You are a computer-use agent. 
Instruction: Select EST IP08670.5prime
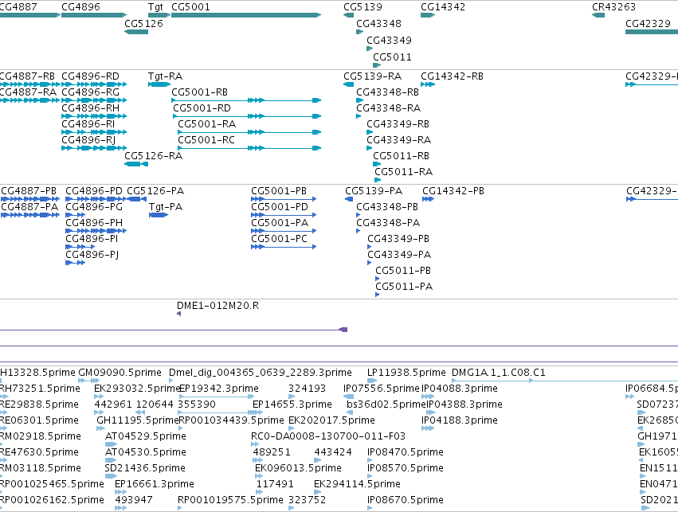point(406,500)
